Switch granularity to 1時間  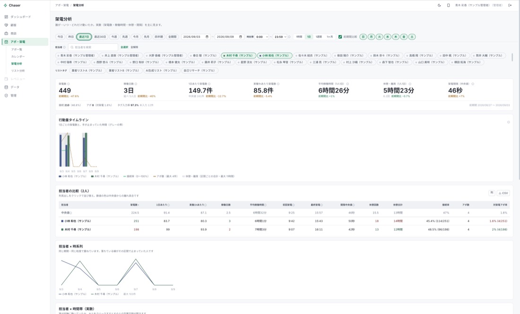[299, 37]
